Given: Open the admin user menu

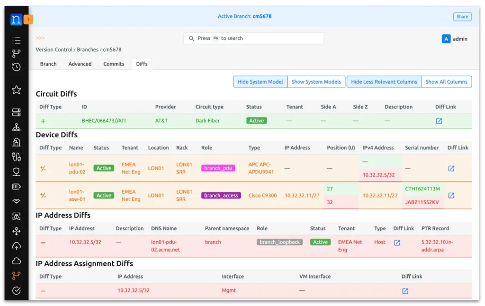Looking at the screenshot, I should (455, 39).
